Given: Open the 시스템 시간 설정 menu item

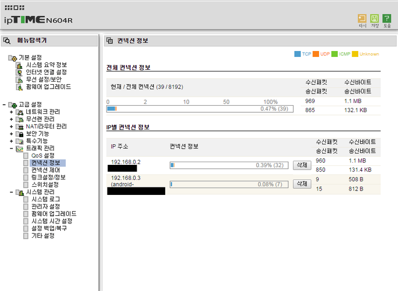Looking at the screenshot, I should click(52, 221).
